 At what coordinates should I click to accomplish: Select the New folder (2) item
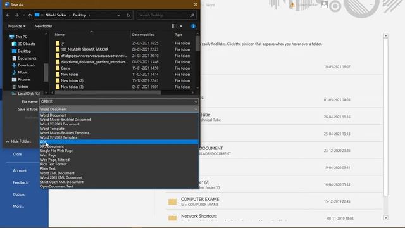click(x=72, y=80)
